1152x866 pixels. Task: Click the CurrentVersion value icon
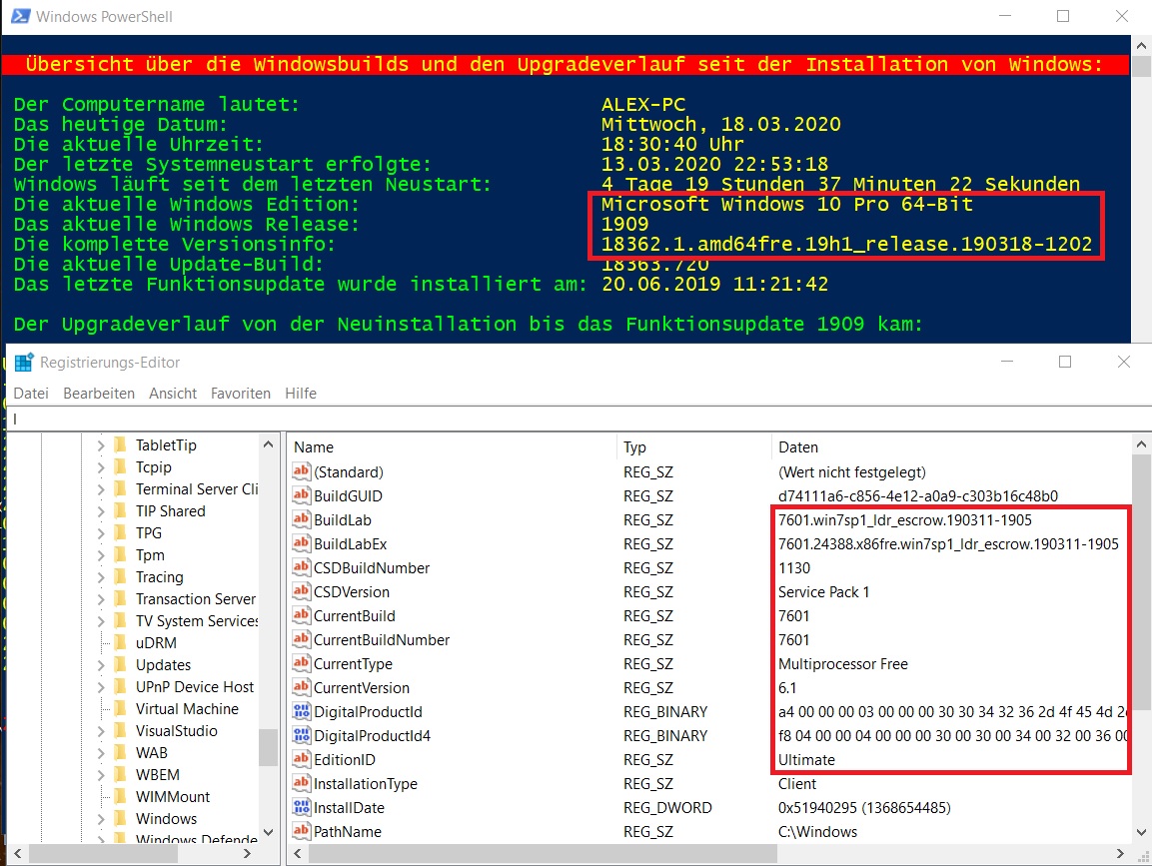301,687
